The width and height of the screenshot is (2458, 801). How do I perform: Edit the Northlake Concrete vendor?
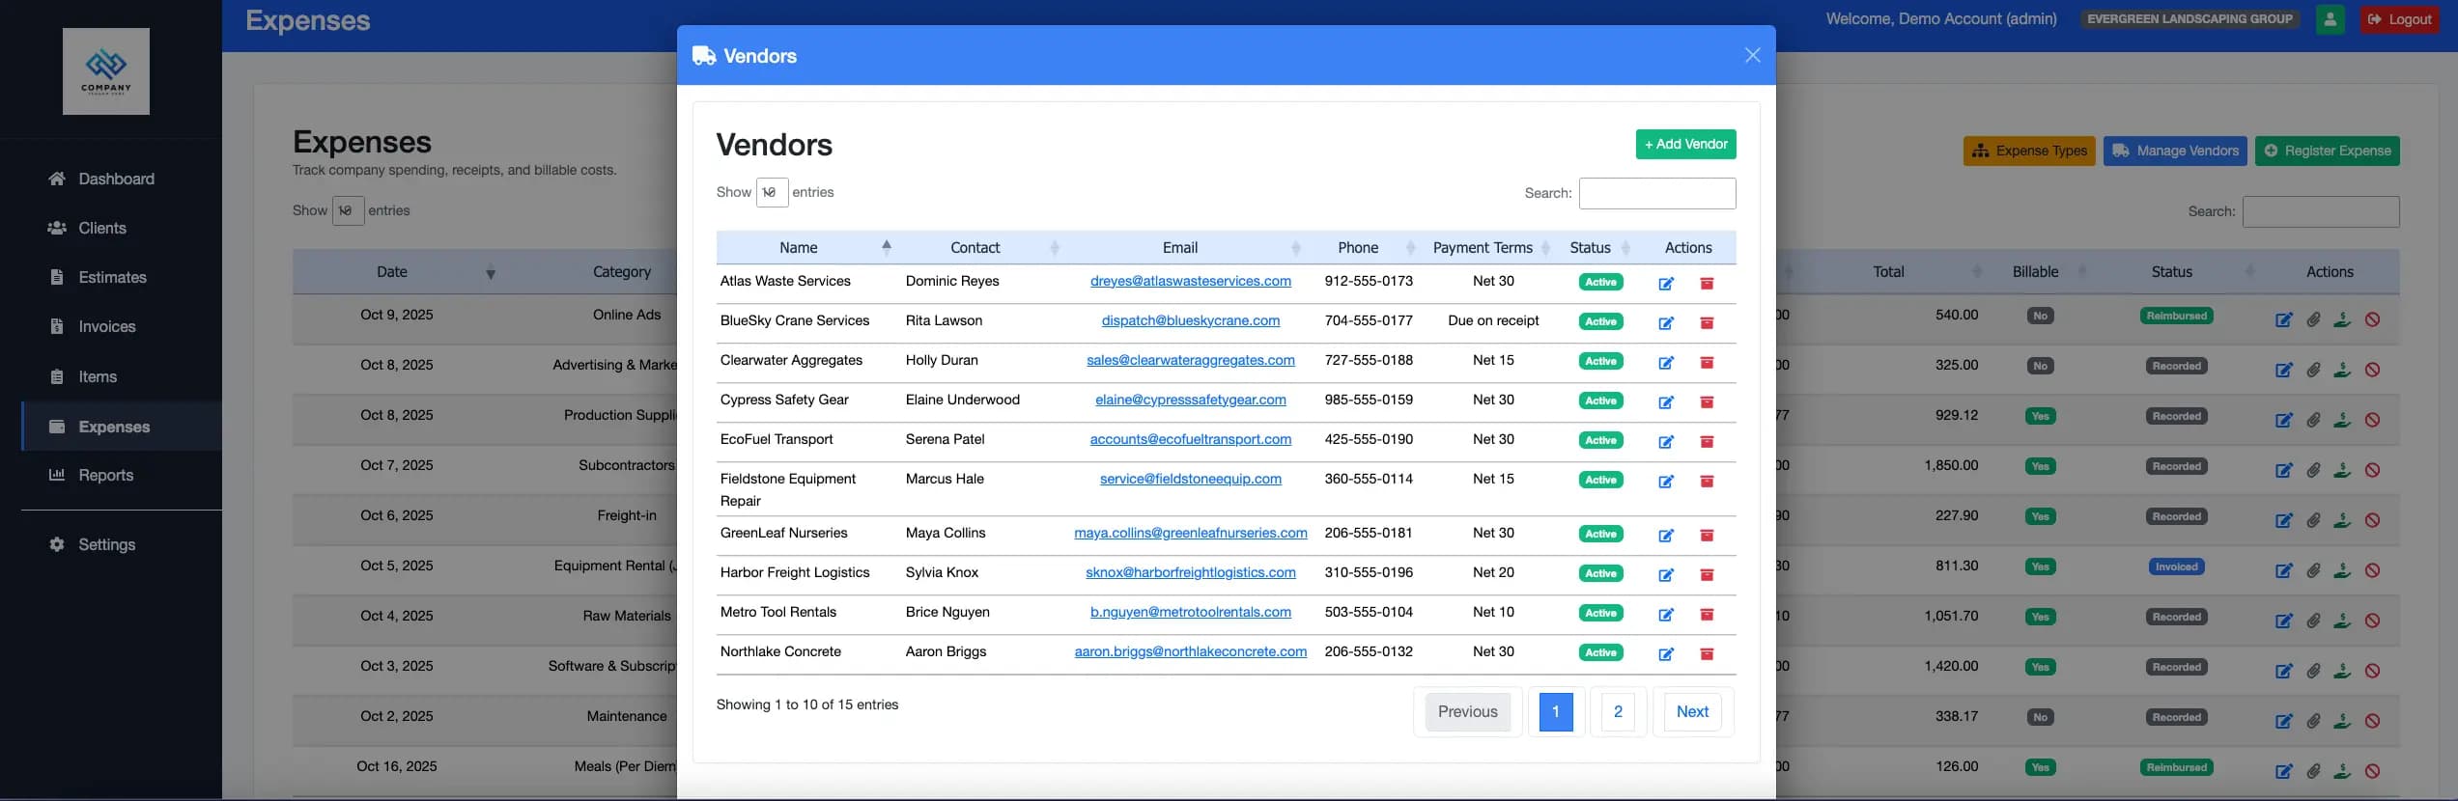1666,654
